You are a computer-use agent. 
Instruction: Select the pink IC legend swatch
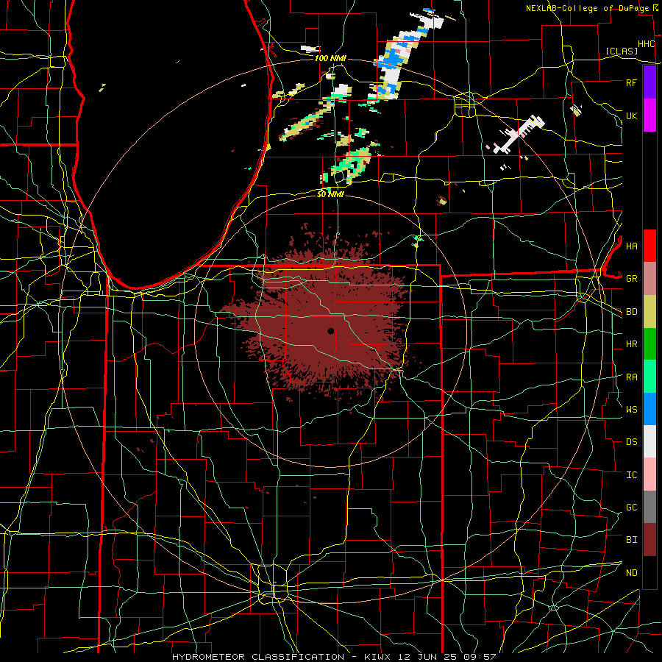(x=649, y=474)
